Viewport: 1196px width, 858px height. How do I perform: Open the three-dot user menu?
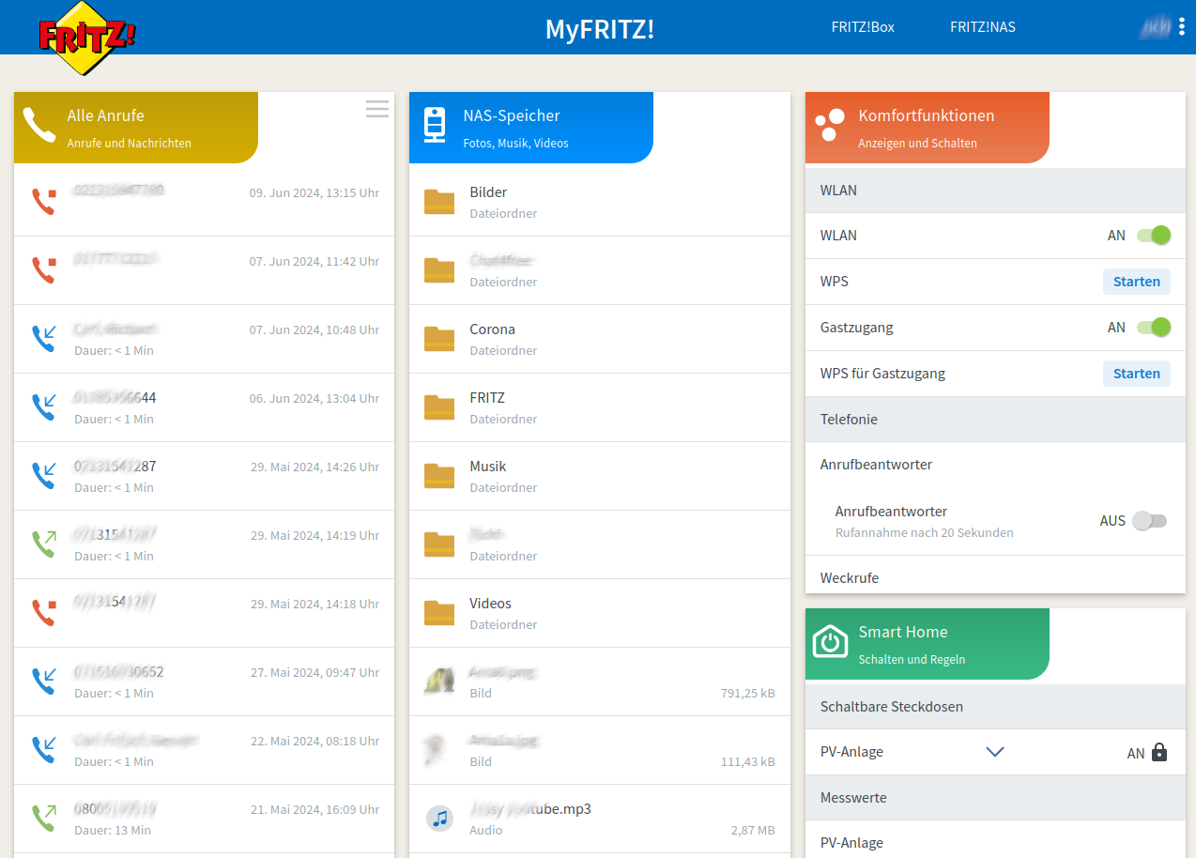tap(1181, 27)
